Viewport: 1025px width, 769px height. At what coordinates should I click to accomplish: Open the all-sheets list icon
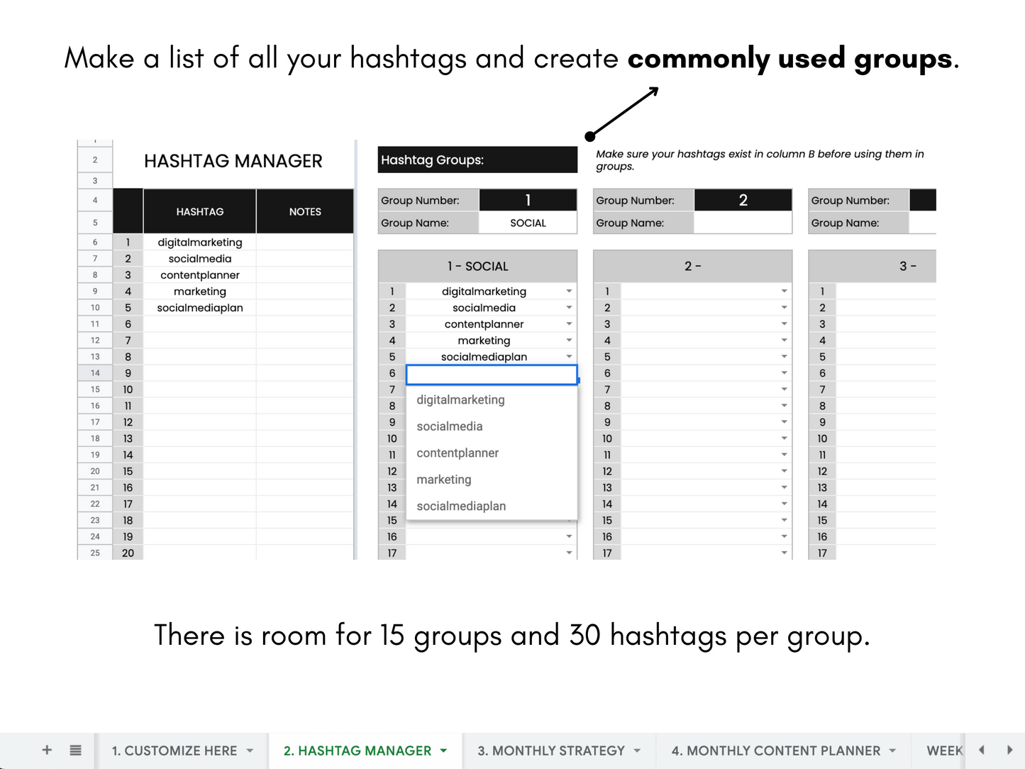tap(75, 750)
